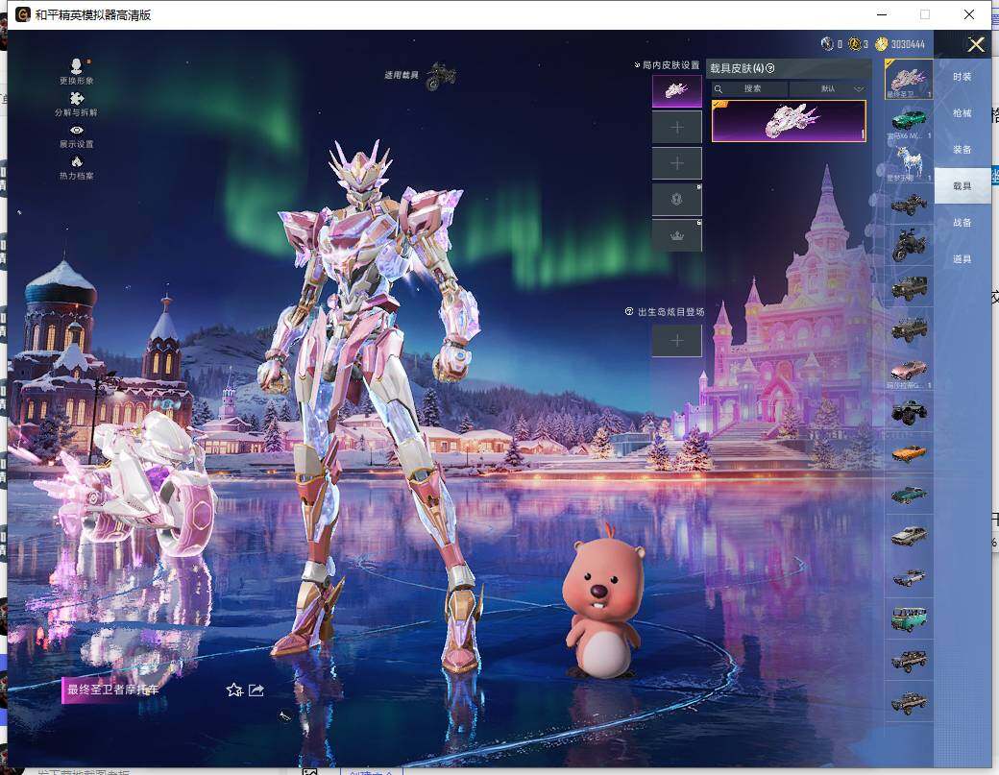Click the 适用载具 motorcycle icon
The height and width of the screenshot is (775, 999).
(441, 76)
